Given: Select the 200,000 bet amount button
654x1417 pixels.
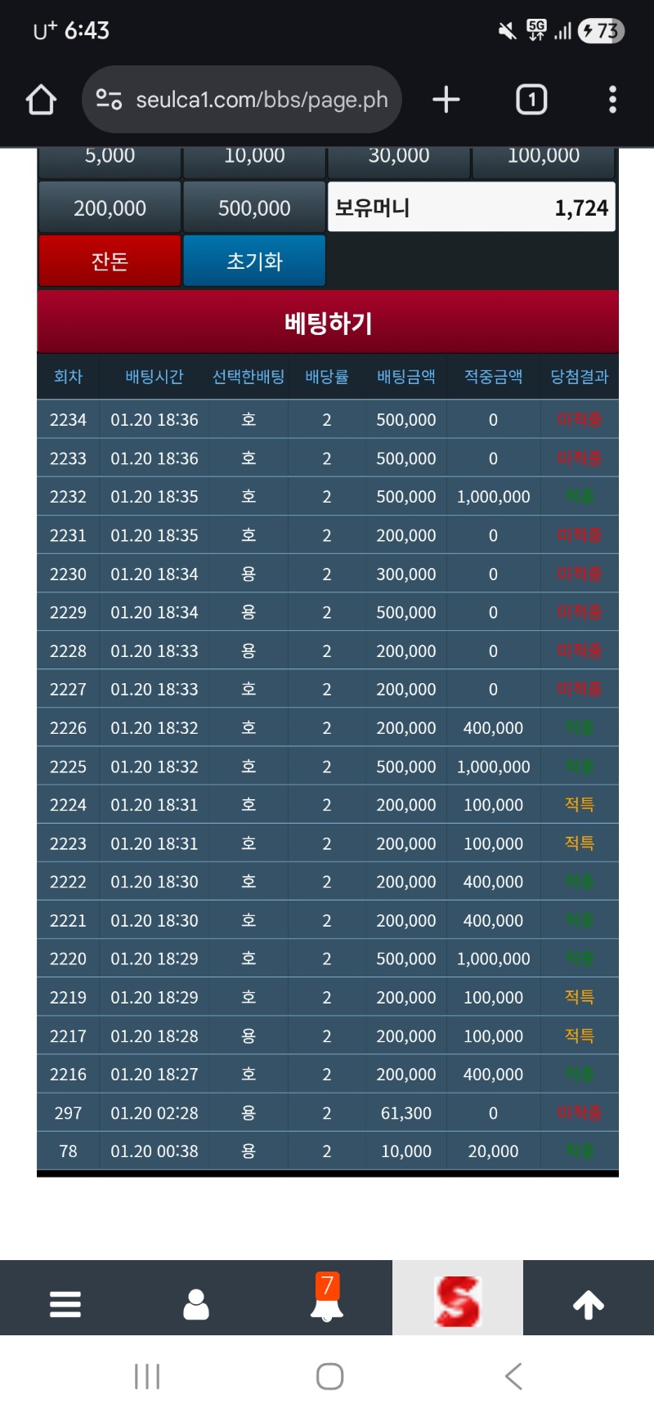Looking at the screenshot, I should pyautogui.click(x=110, y=208).
